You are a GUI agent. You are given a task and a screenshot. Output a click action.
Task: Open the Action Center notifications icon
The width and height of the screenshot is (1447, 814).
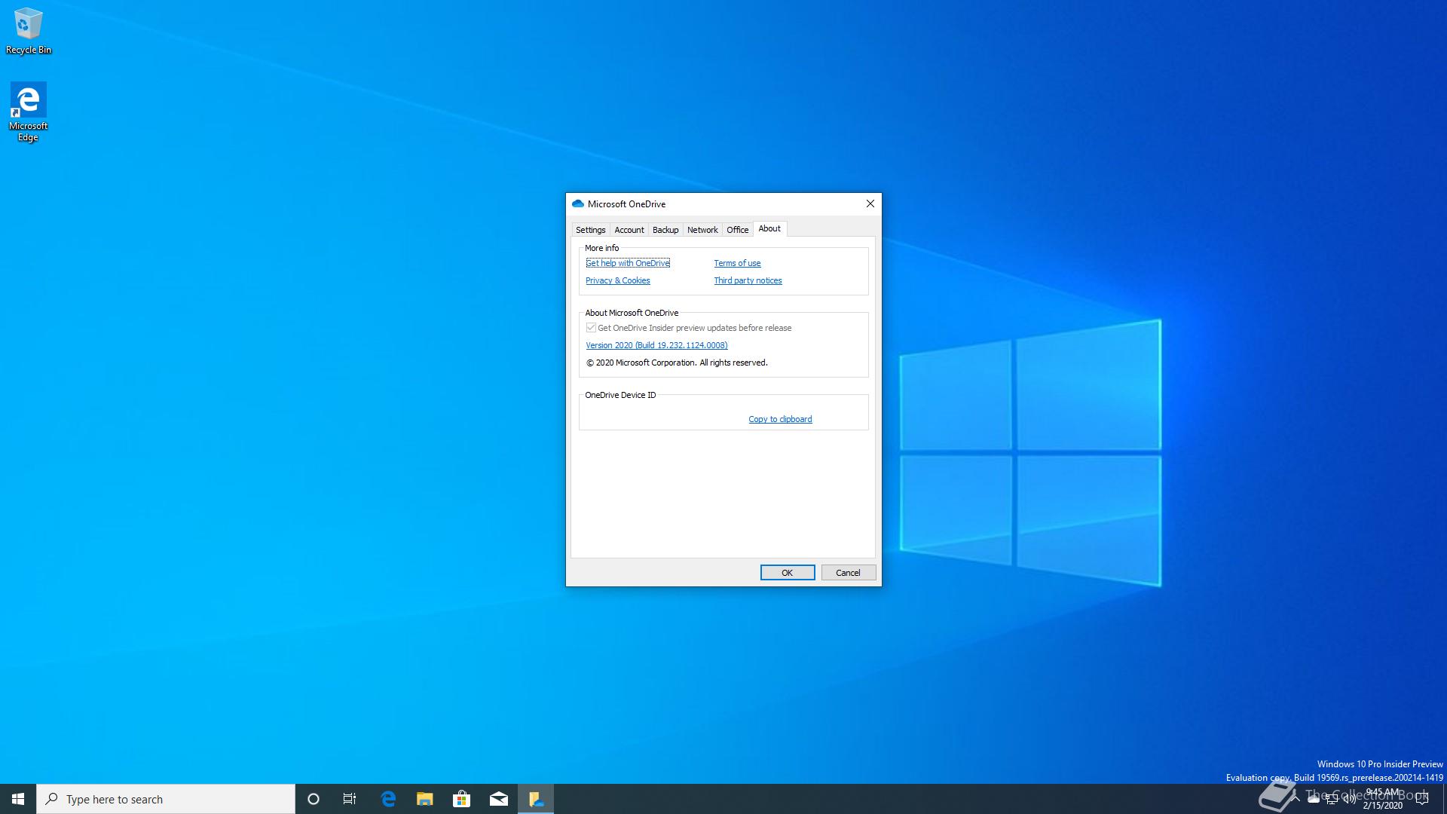click(x=1422, y=800)
